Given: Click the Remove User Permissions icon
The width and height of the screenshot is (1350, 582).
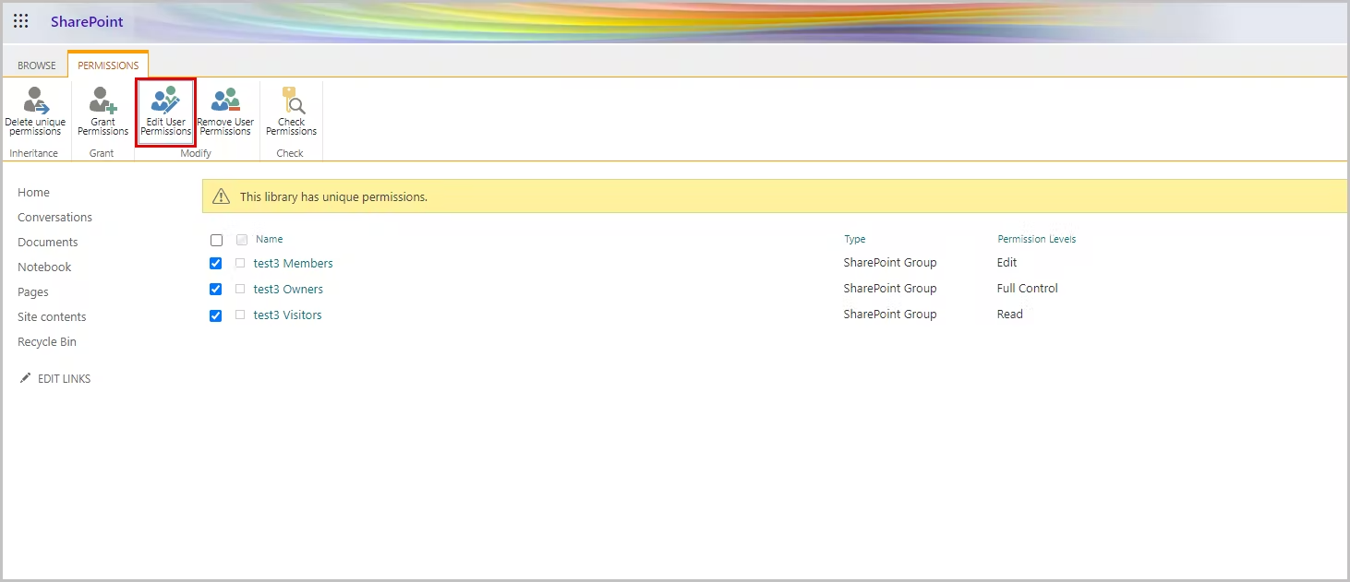Looking at the screenshot, I should click(x=225, y=100).
